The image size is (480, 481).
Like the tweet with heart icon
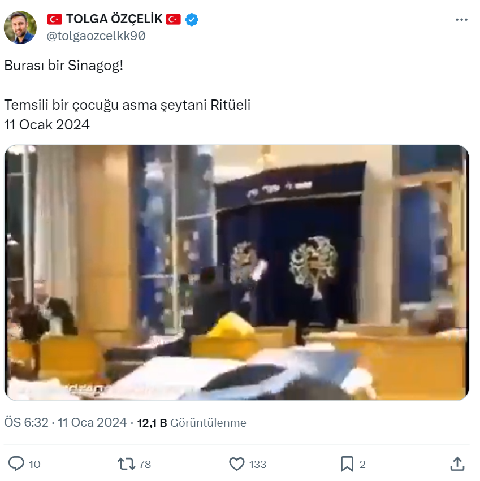click(x=237, y=464)
